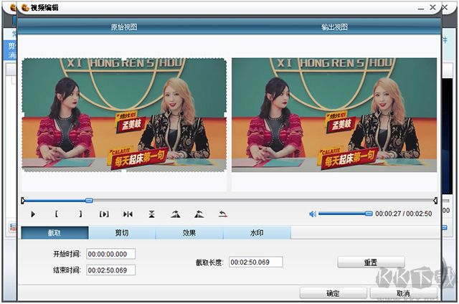The image size is (459, 304).
Task: Click the 结束时间 input field
Action: (x=110, y=270)
